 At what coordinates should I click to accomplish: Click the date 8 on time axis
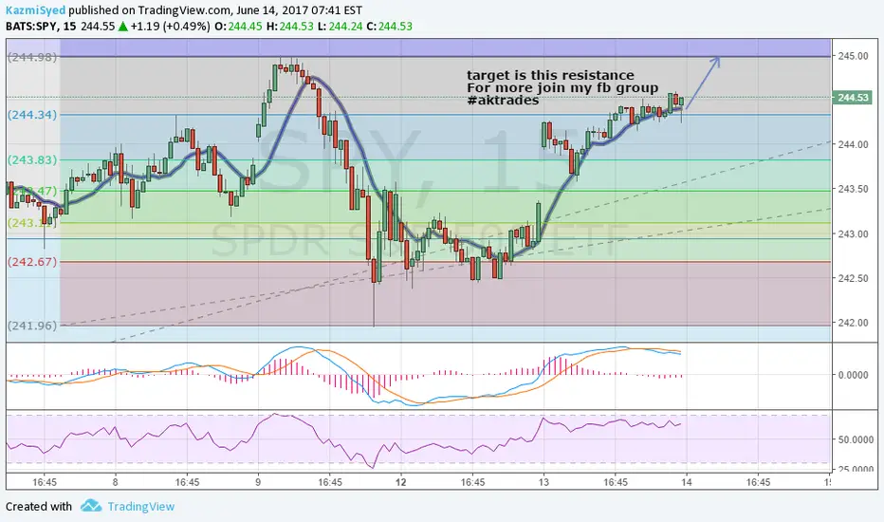[x=115, y=482]
